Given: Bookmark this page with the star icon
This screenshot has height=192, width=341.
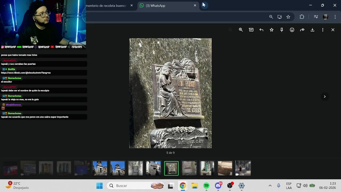Looking at the screenshot, I should point(288,17).
